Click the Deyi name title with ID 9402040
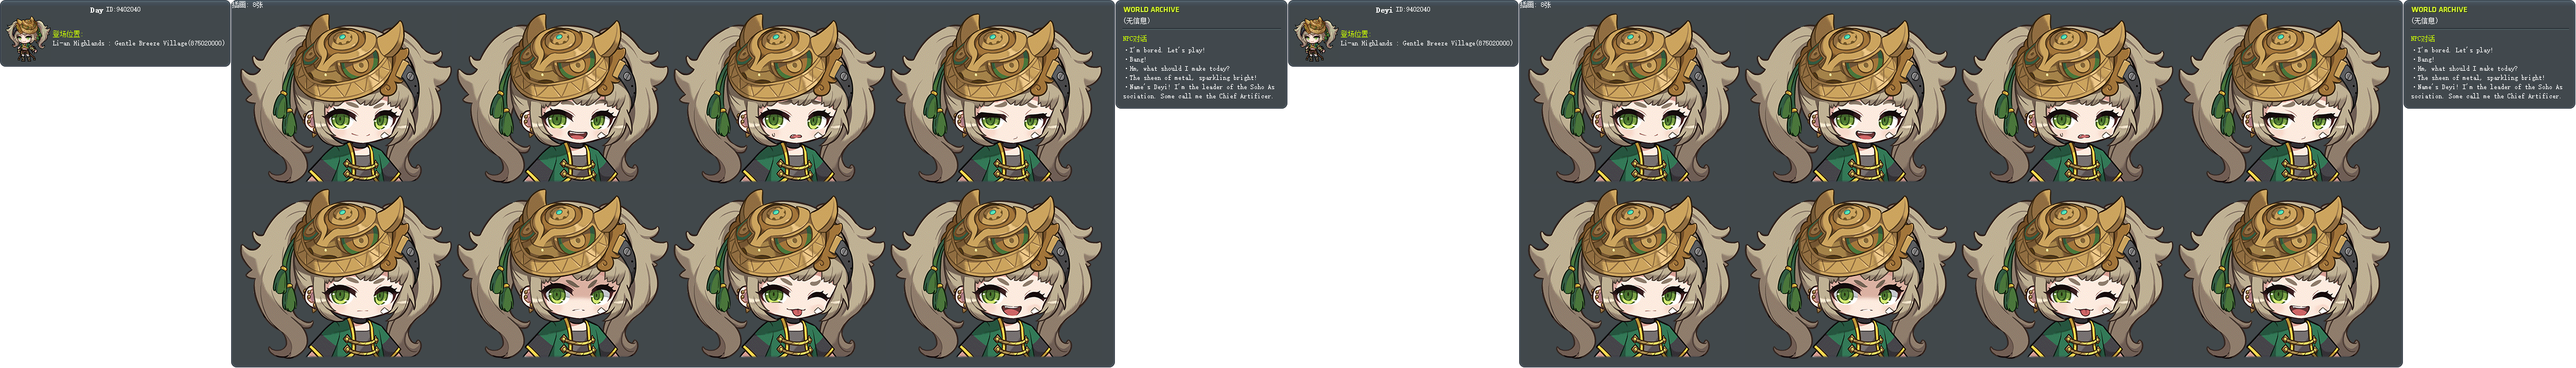 tap(1402, 10)
